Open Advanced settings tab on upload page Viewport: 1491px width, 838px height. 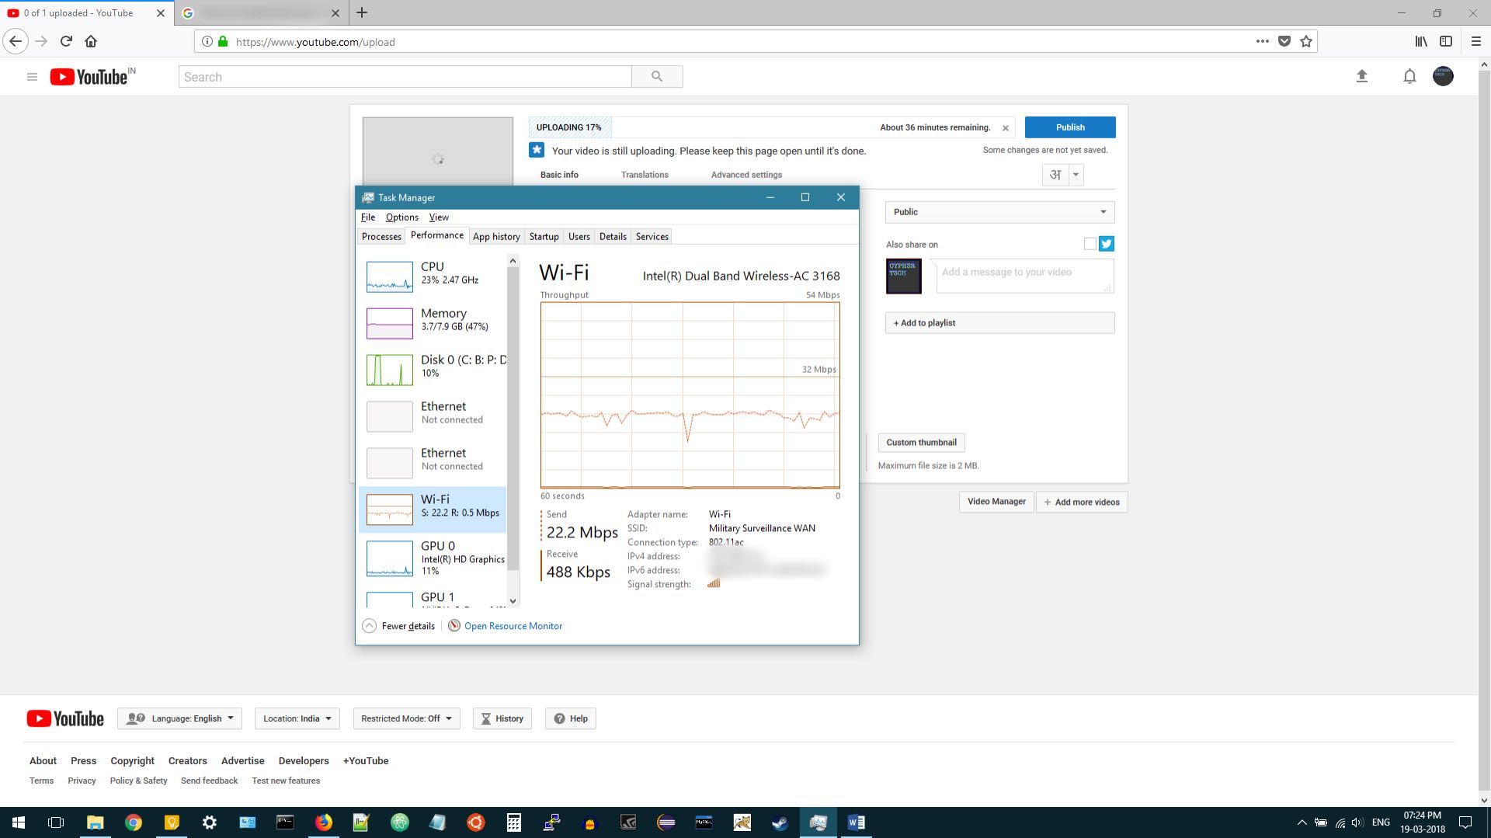tap(746, 175)
